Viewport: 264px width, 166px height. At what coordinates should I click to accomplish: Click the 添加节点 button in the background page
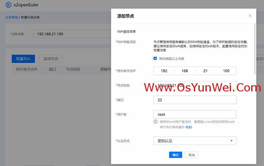[51, 58]
